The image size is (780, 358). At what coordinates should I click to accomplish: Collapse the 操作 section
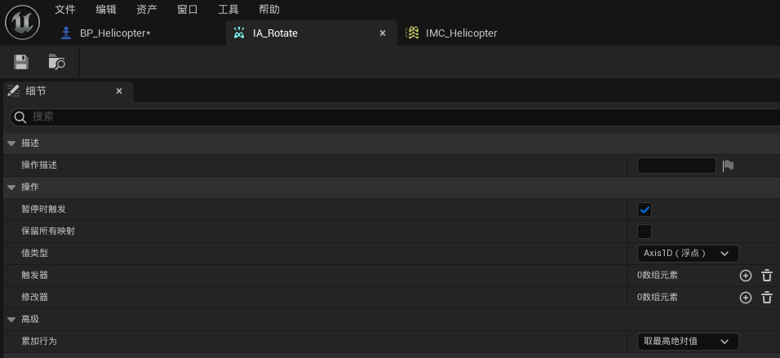point(11,187)
